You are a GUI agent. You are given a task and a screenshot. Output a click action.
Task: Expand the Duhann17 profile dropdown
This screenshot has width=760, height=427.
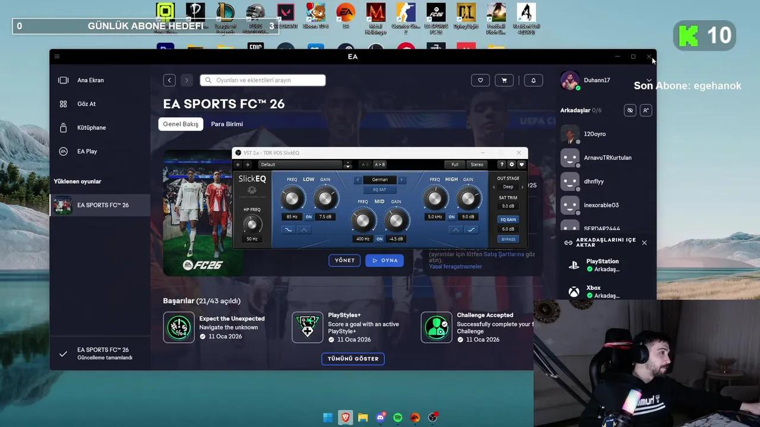click(649, 80)
